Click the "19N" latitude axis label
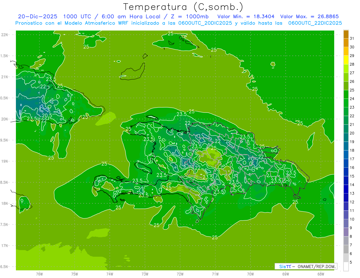The height and width of the screenshot is (278, 360). [5, 161]
